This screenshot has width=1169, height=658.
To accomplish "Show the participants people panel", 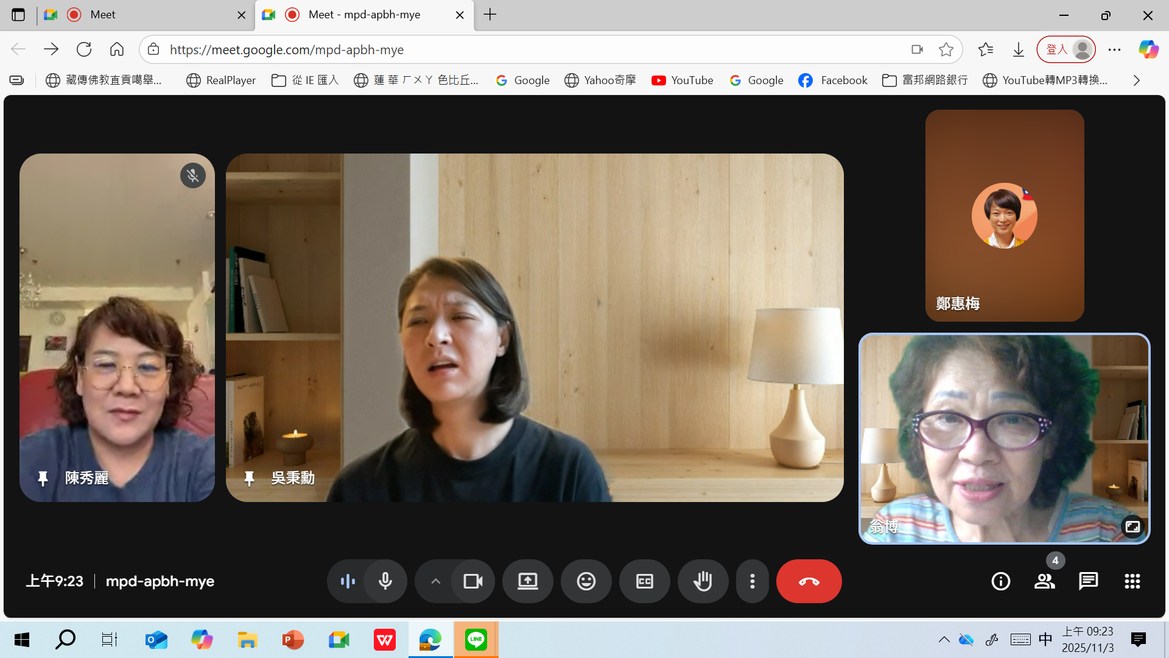I will click(x=1044, y=581).
